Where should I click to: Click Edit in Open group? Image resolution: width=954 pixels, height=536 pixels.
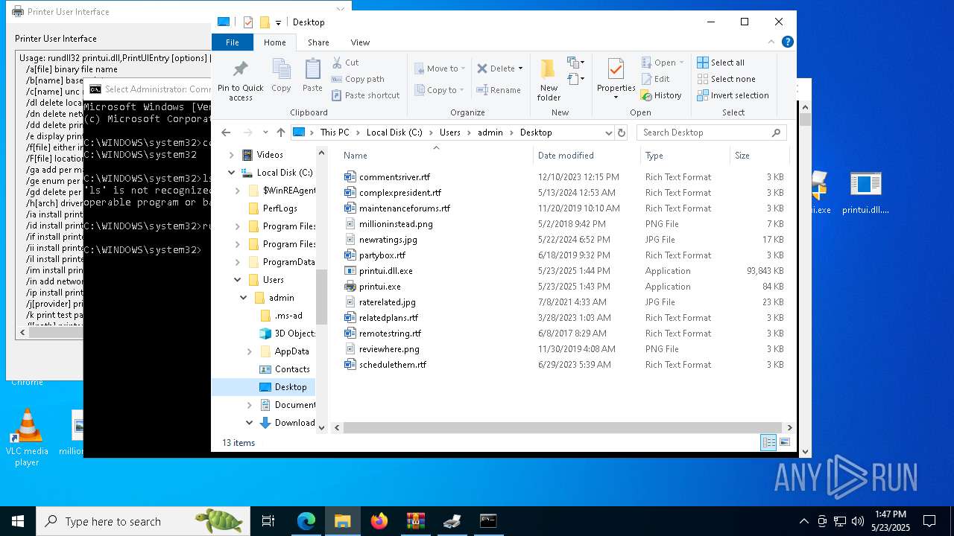[655, 79]
